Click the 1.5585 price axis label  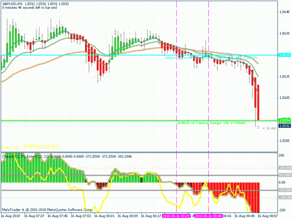(x=285, y=141)
